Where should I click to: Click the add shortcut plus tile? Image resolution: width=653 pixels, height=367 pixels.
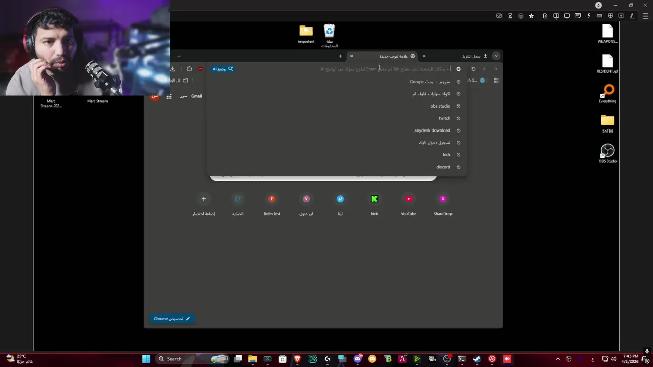pos(204,203)
